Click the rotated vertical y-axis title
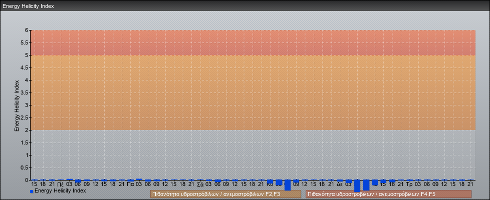 point(17,105)
